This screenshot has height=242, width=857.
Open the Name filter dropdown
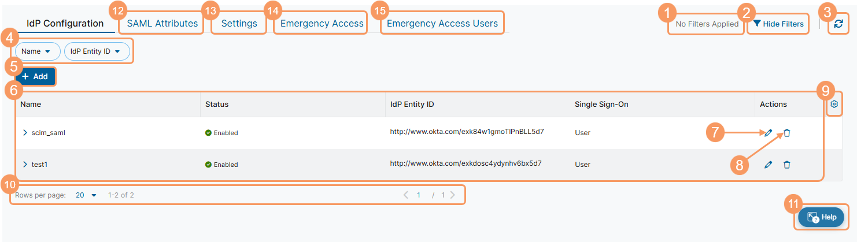click(37, 51)
